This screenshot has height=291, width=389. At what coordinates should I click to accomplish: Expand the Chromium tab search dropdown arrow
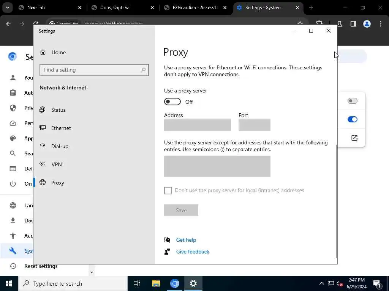[8, 8]
